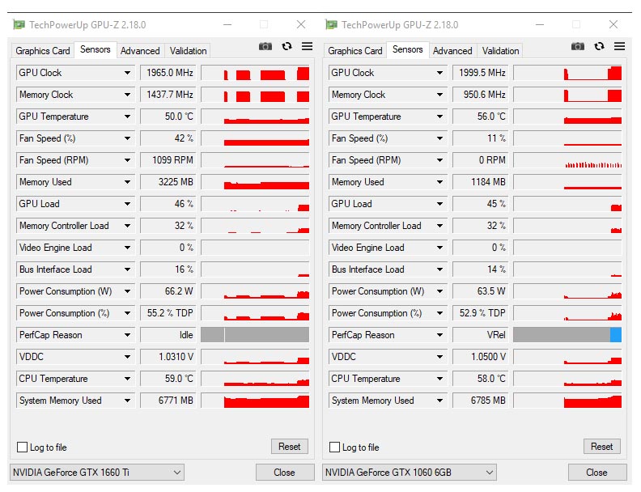Enable Log to file in GTX 1660 Ti window
The image size is (641, 492).
(x=22, y=447)
